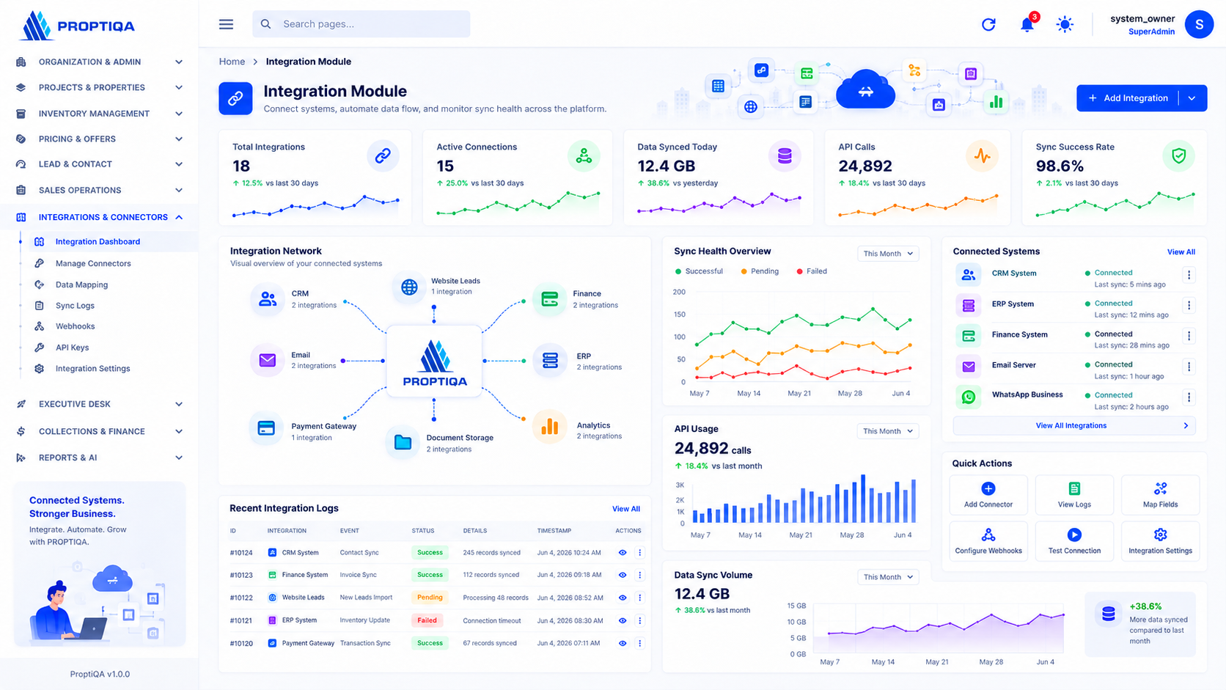Open Data Mapping menu item
This screenshot has width=1226, height=690.
coord(81,285)
